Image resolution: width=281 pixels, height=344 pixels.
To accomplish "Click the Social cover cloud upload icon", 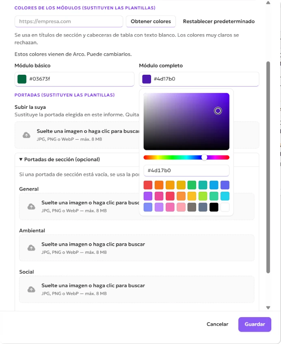I will coord(31,290).
